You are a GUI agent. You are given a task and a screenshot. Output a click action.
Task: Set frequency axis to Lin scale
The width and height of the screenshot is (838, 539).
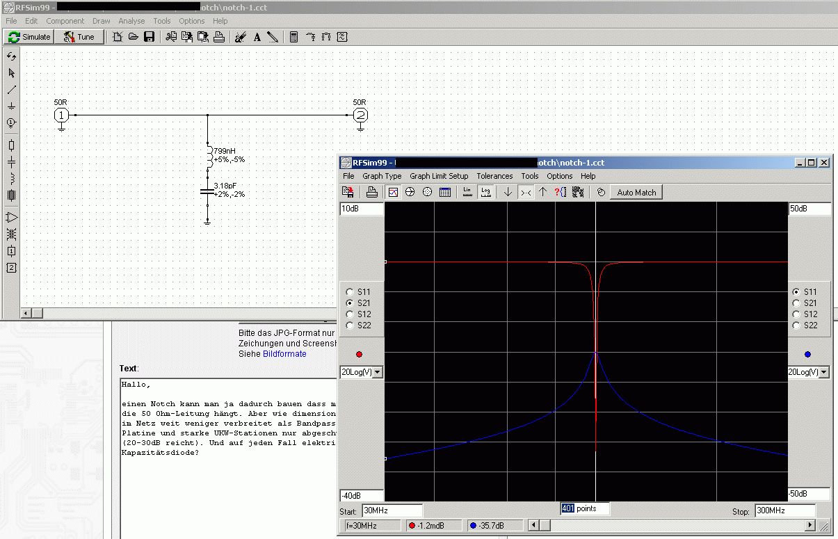(467, 192)
